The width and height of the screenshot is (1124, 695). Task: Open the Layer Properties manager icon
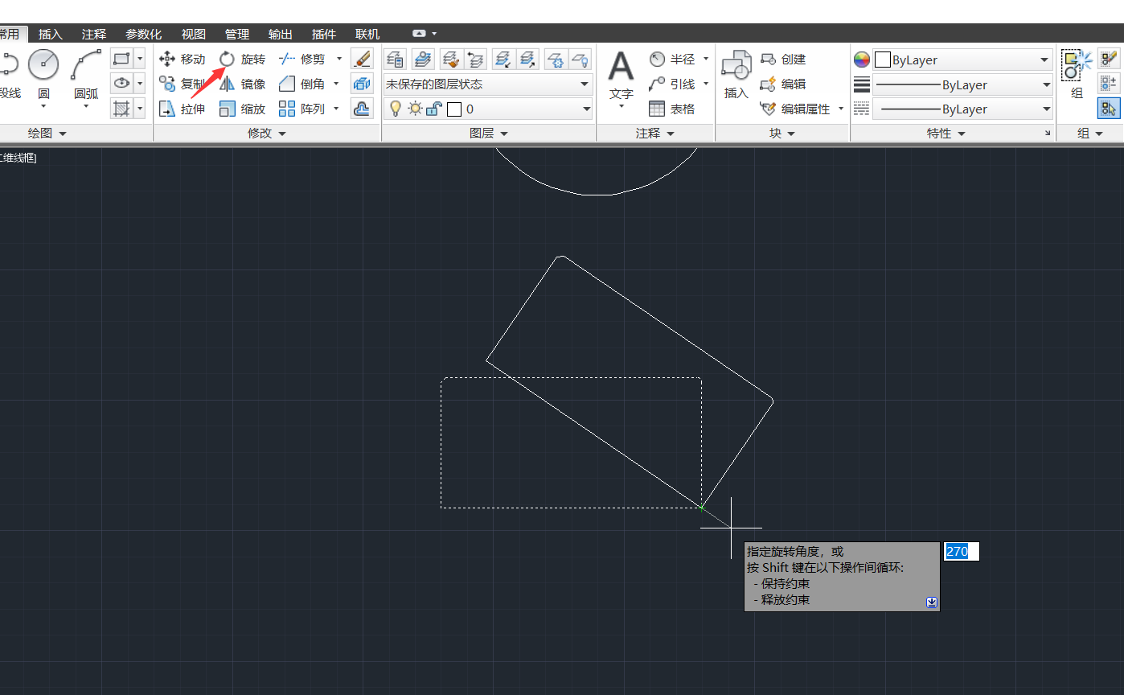point(395,59)
